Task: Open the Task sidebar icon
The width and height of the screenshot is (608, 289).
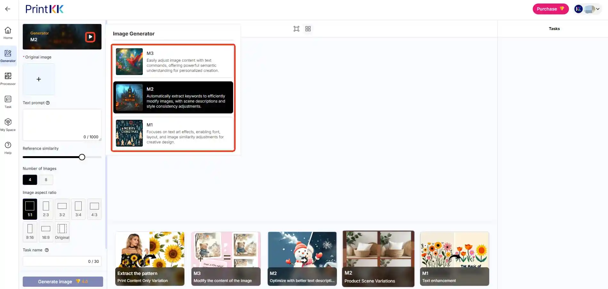Action: (8, 102)
